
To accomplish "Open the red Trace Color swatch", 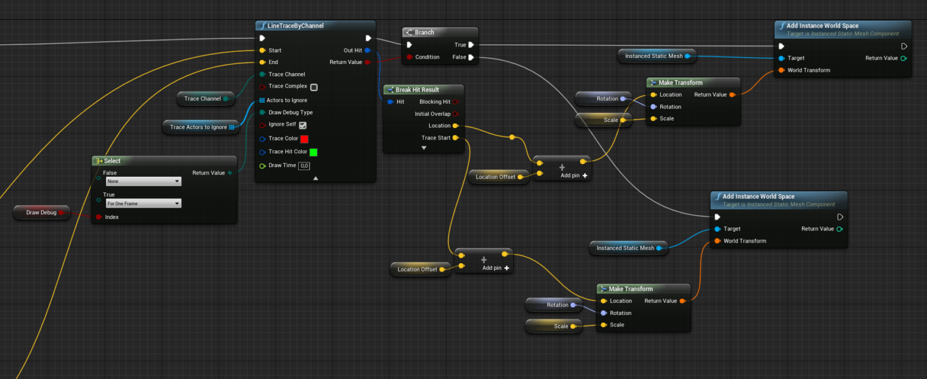I will (304, 139).
